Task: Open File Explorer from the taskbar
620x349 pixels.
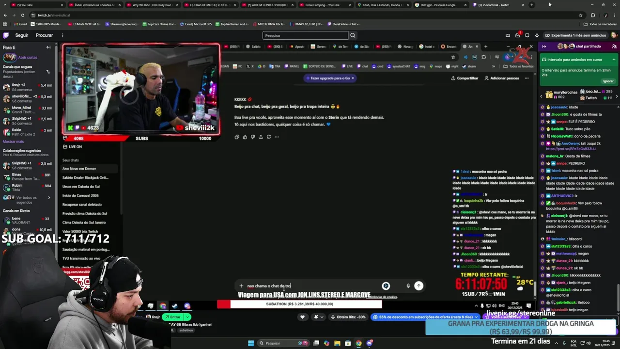Action: [x=337, y=343]
